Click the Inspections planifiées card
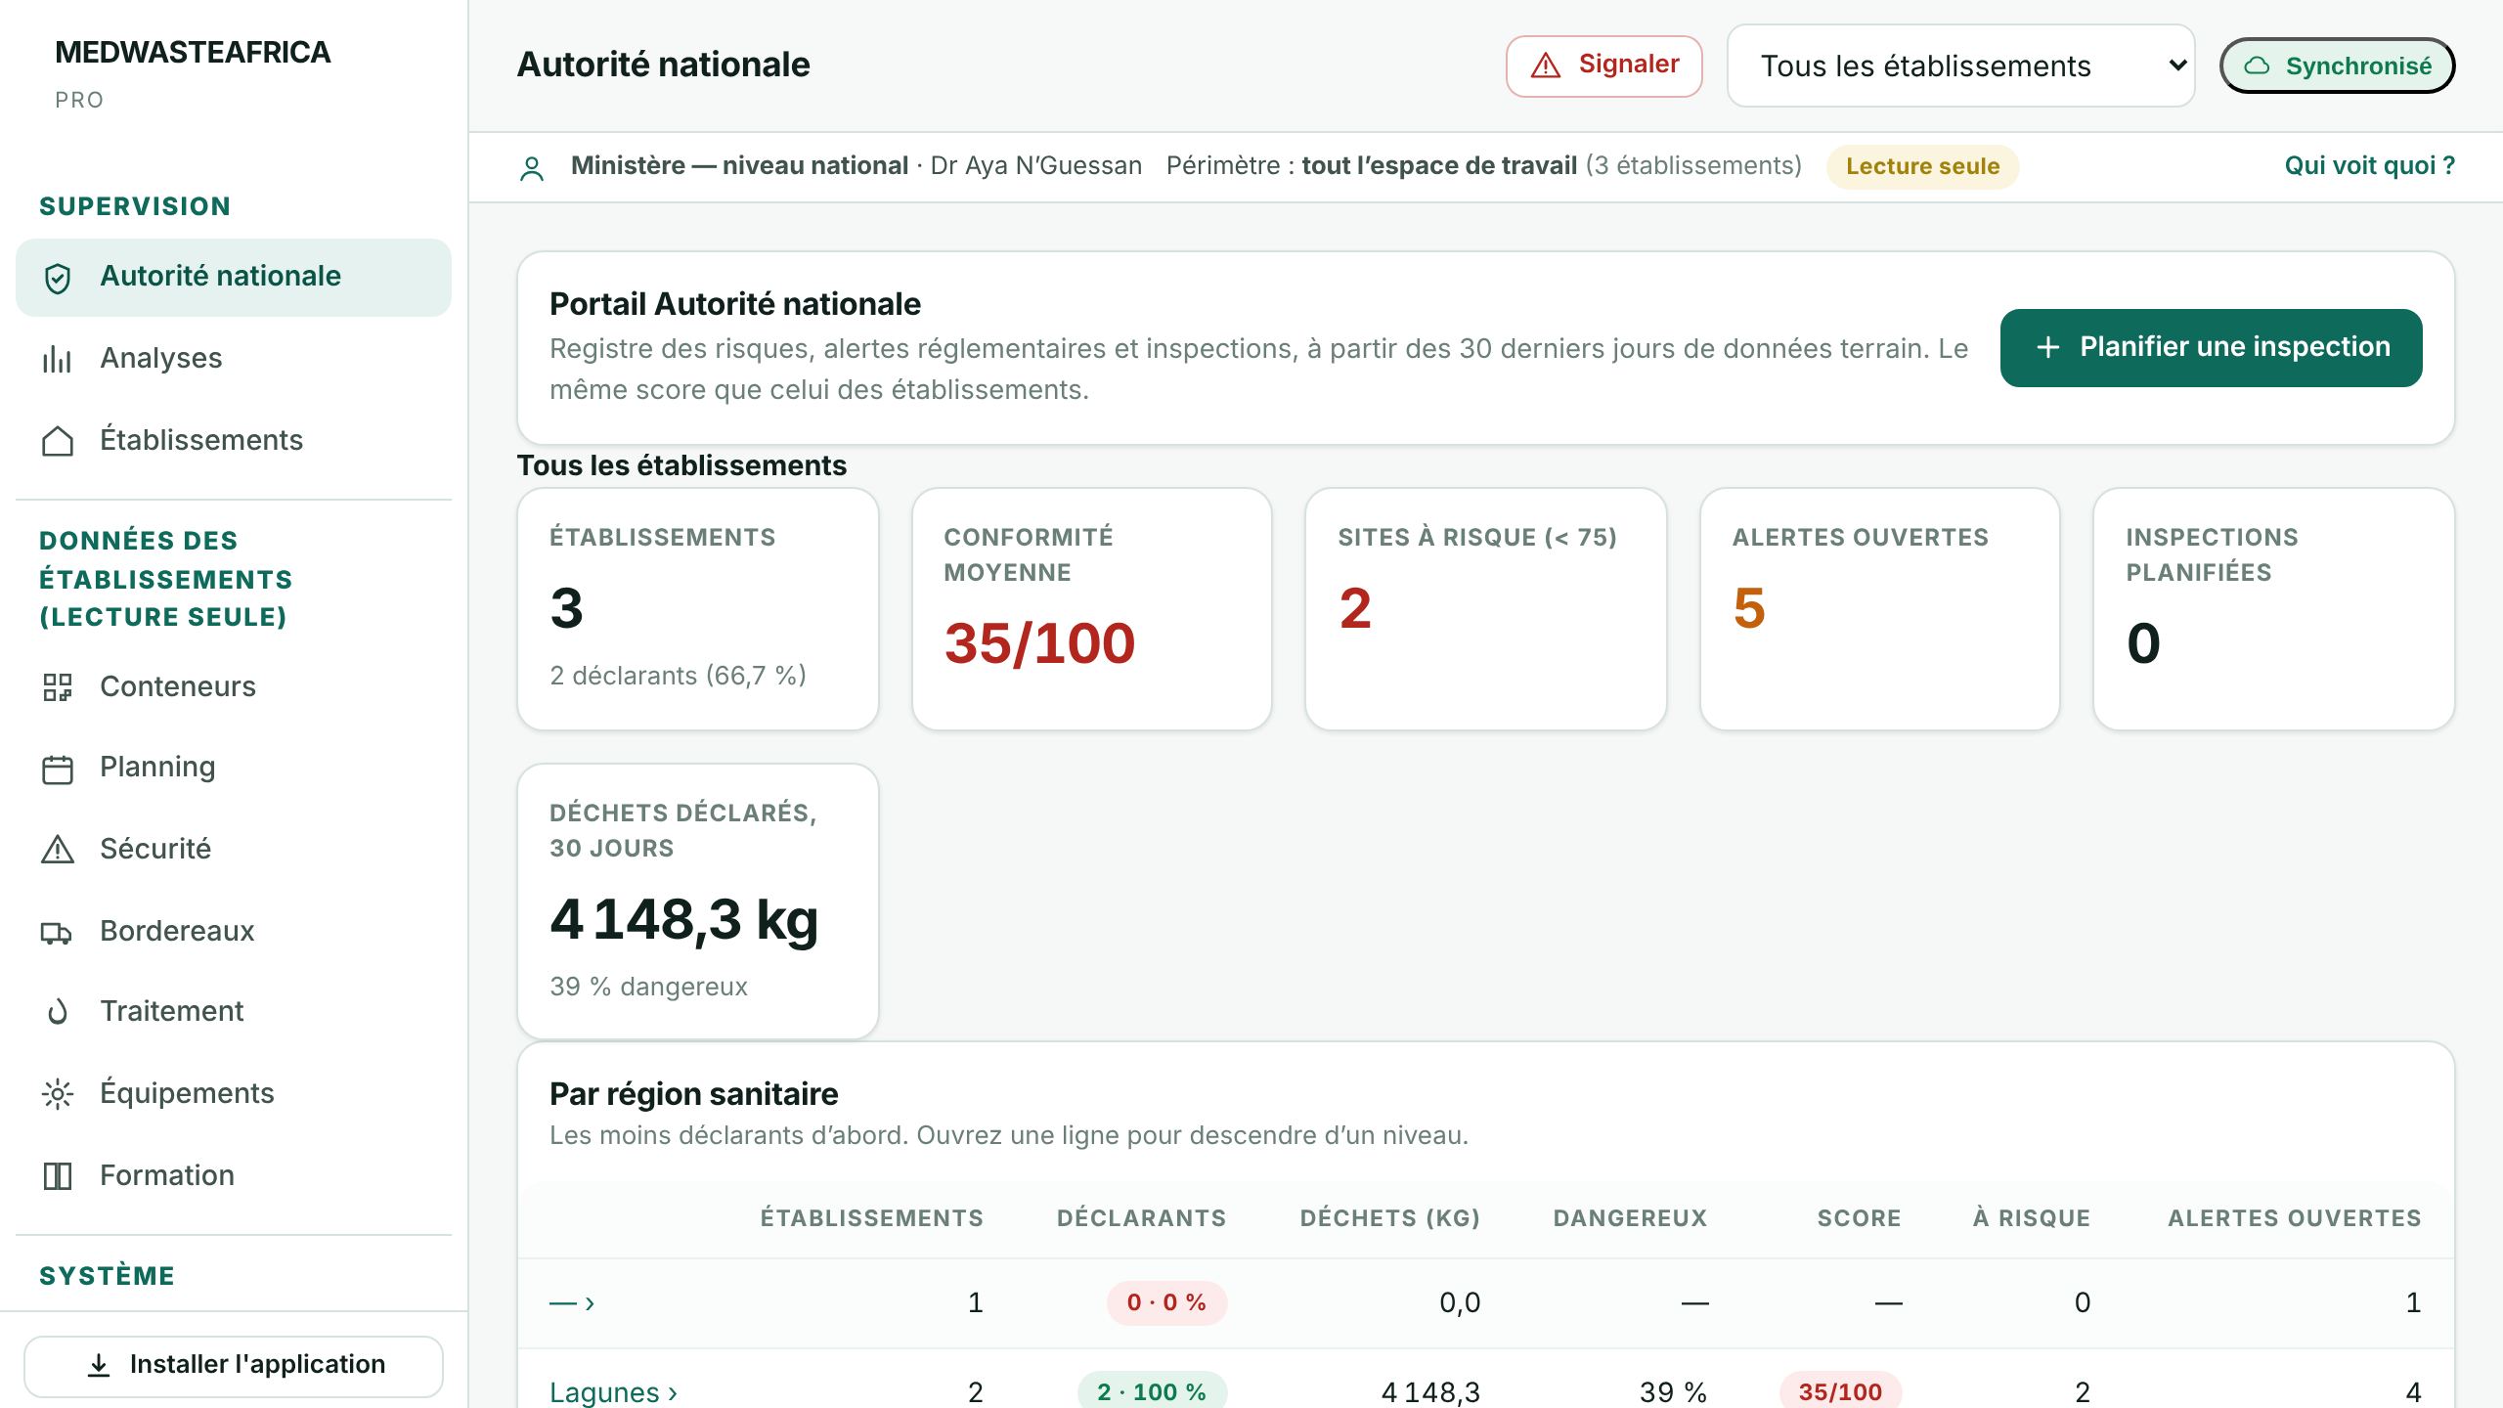Screen dimensions: 2503x1408 2274,609
